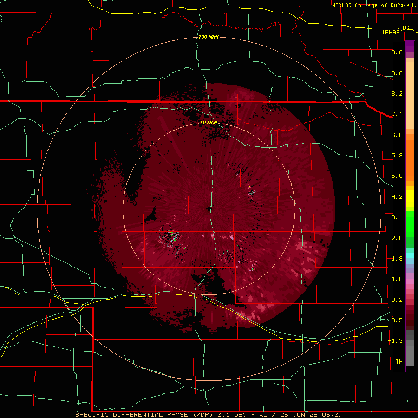Click the NEXLAB-College of DuPage header text
Screen dimensions: 418x418
tap(371, 5)
